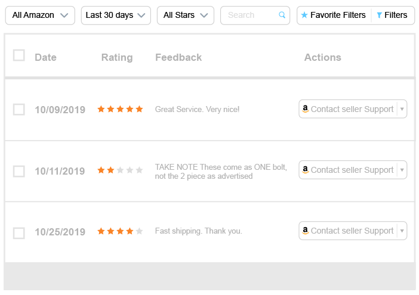Select the checkbox for 10/25/2019 feedback
This screenshot has height=295, width=419.
pos(19,233)
